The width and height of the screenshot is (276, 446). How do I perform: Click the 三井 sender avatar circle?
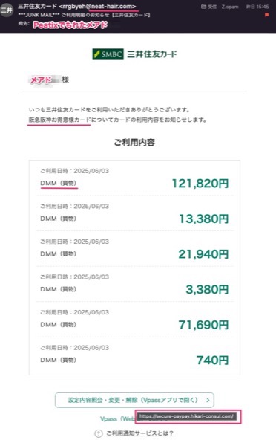coord(6,10)
